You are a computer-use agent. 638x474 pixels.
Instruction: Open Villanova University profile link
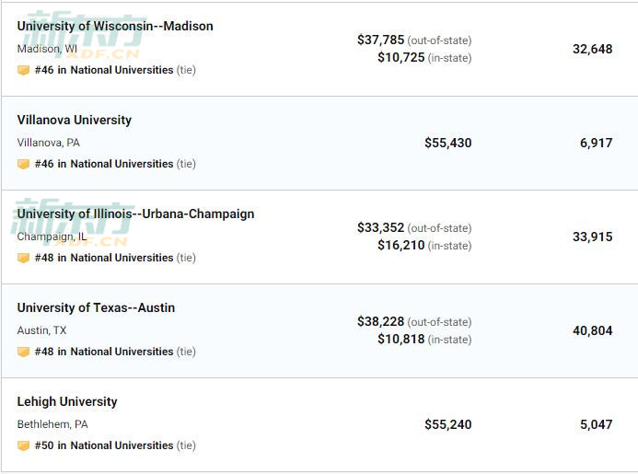click(75, 120)
